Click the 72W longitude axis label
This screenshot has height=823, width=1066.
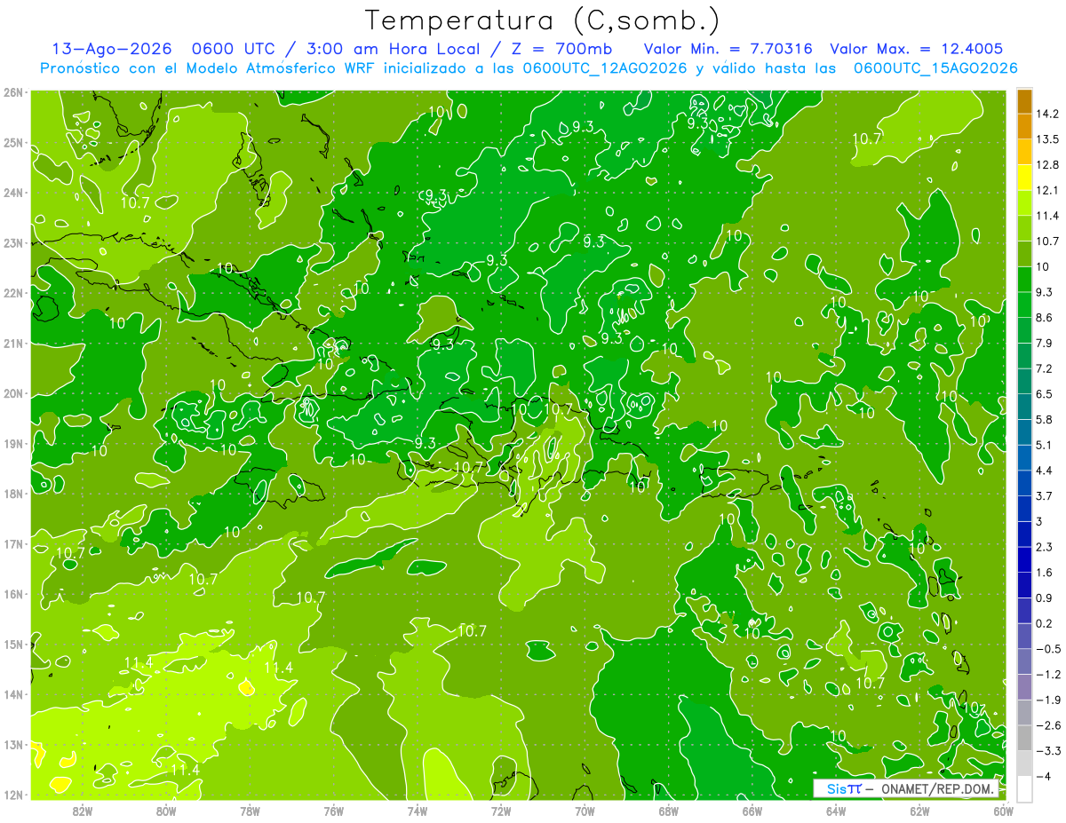(501, 811)
